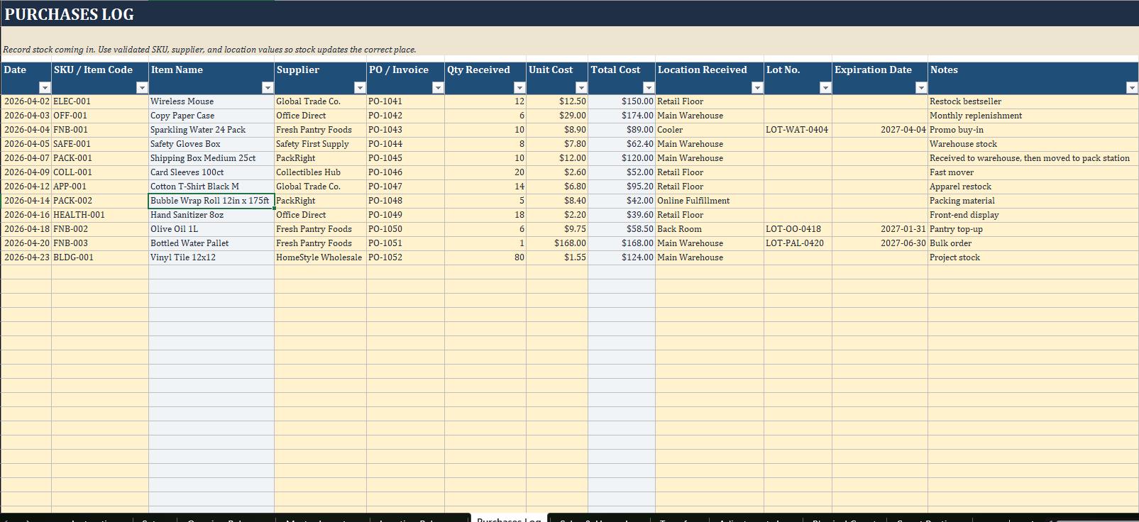1139x522 pixels.
Task: Select the HomeStyle Wholesale supplier cell
Action: click(320, 257)
